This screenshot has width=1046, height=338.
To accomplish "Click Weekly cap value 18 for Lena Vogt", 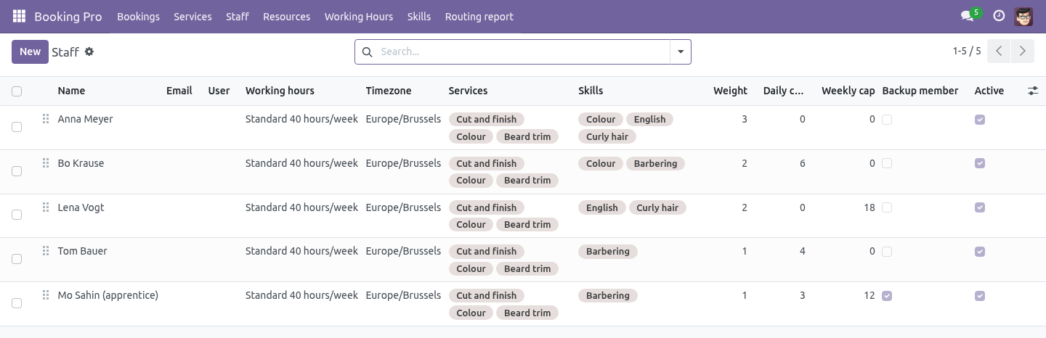I will coord(869,207).
